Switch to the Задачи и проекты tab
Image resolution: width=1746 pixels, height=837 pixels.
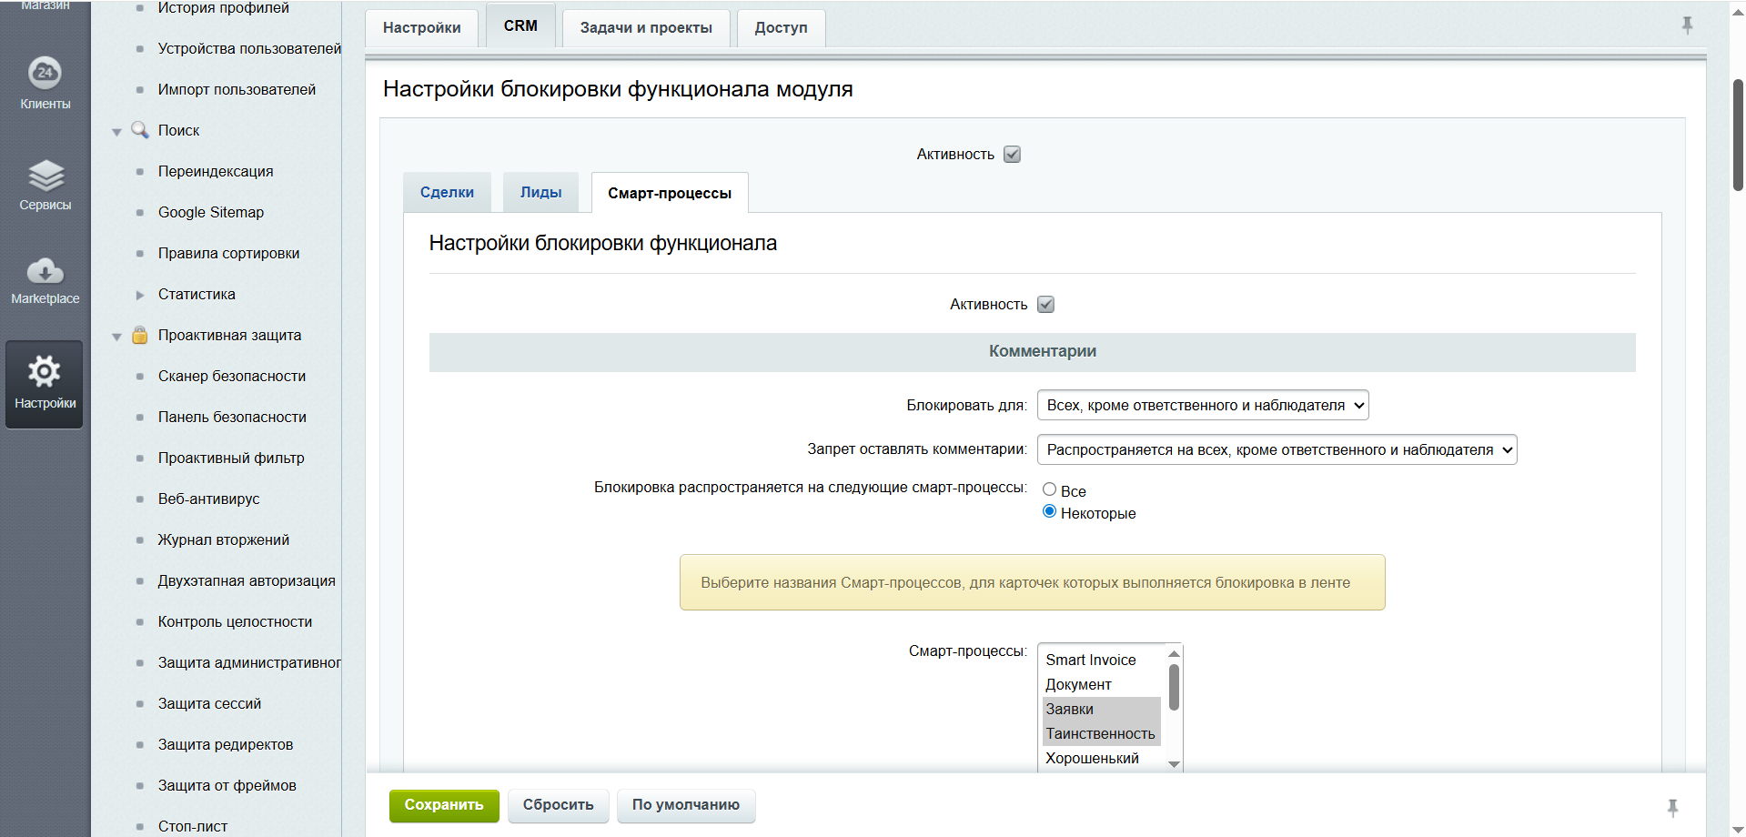645,27
